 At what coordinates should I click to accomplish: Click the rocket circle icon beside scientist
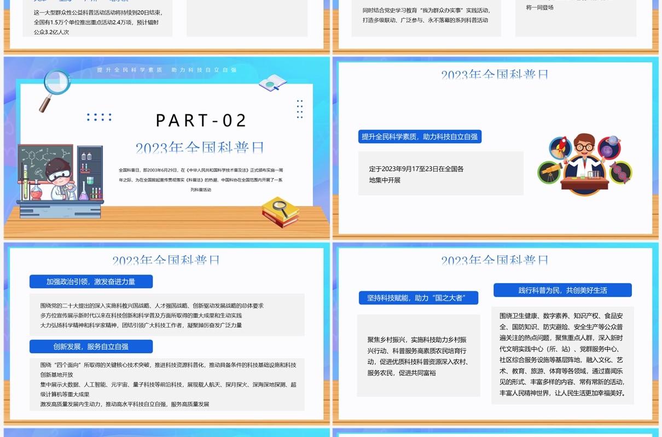pyautogui.click(x=561, y=148)
